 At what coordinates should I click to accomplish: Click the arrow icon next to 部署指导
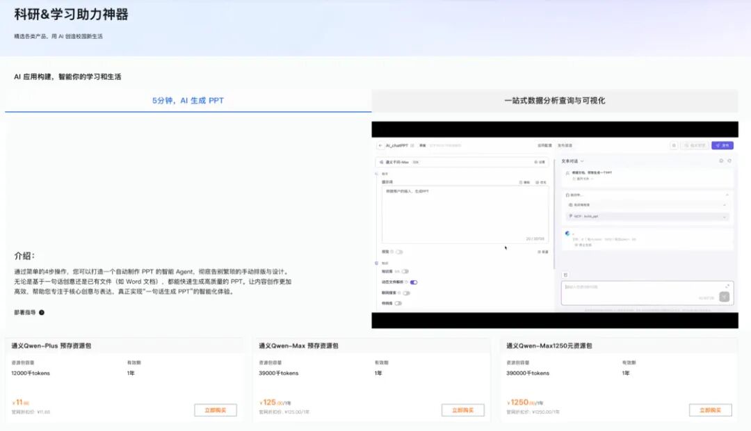click(x=42, y=313)
